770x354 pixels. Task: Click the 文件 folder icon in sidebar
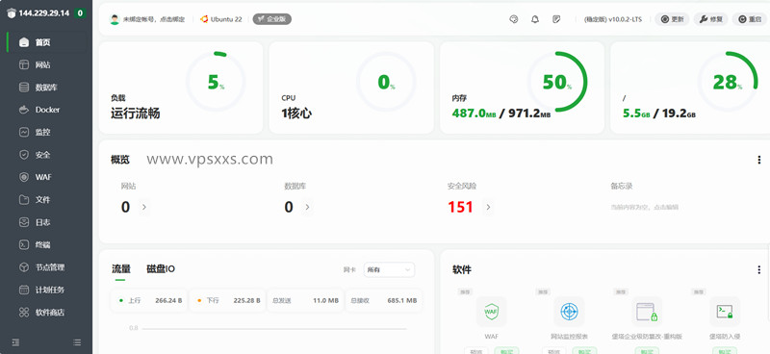(x=23, y=200)
